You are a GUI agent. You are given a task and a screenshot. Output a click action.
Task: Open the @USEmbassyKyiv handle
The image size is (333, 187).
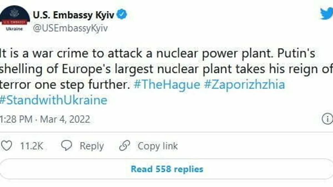[x=70, y=28]
